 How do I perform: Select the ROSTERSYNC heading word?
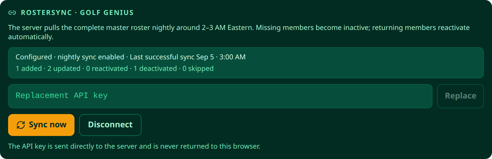click(x=46, y=13)
